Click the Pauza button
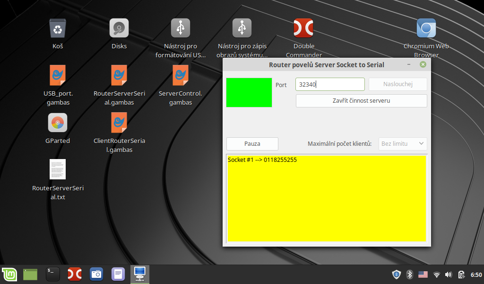Viewport: 484px width, 284px height. pos(252,144)
